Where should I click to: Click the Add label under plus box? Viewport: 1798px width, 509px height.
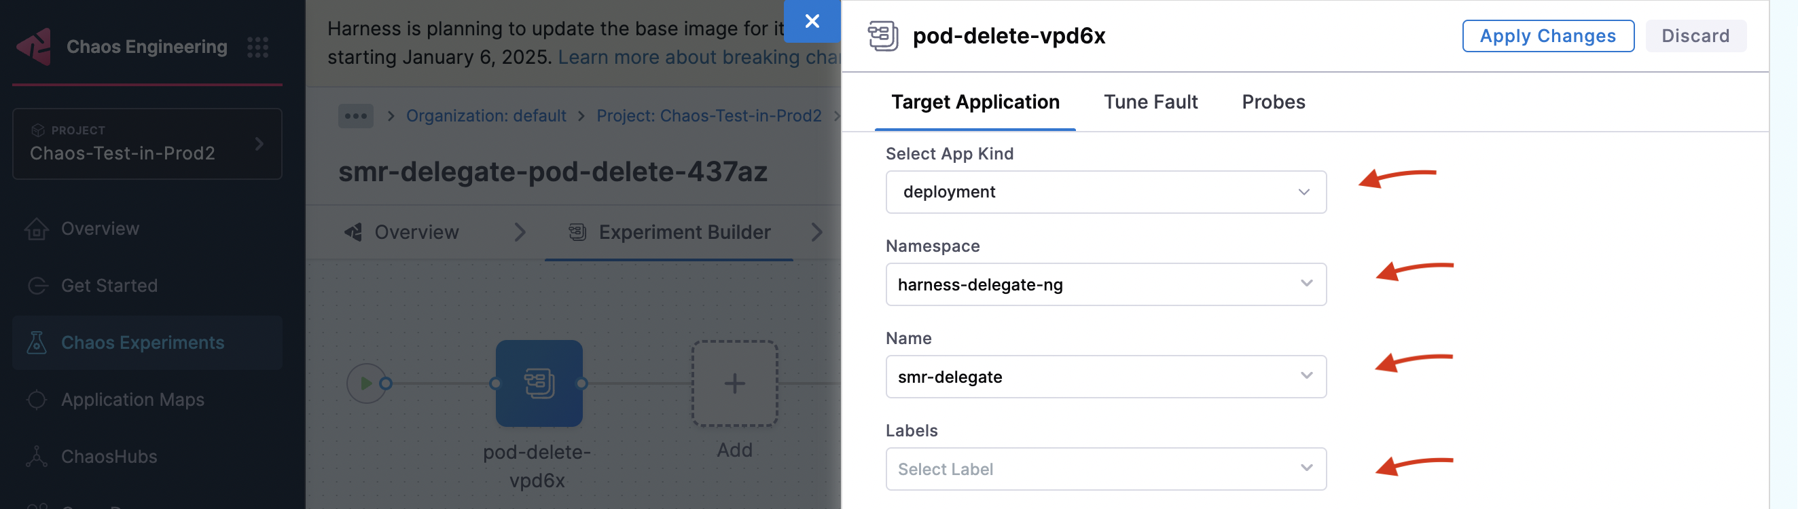pos(734,451)
